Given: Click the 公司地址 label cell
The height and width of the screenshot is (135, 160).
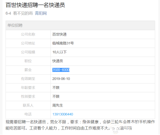Looking at the screenshot, I should (28, 43).
